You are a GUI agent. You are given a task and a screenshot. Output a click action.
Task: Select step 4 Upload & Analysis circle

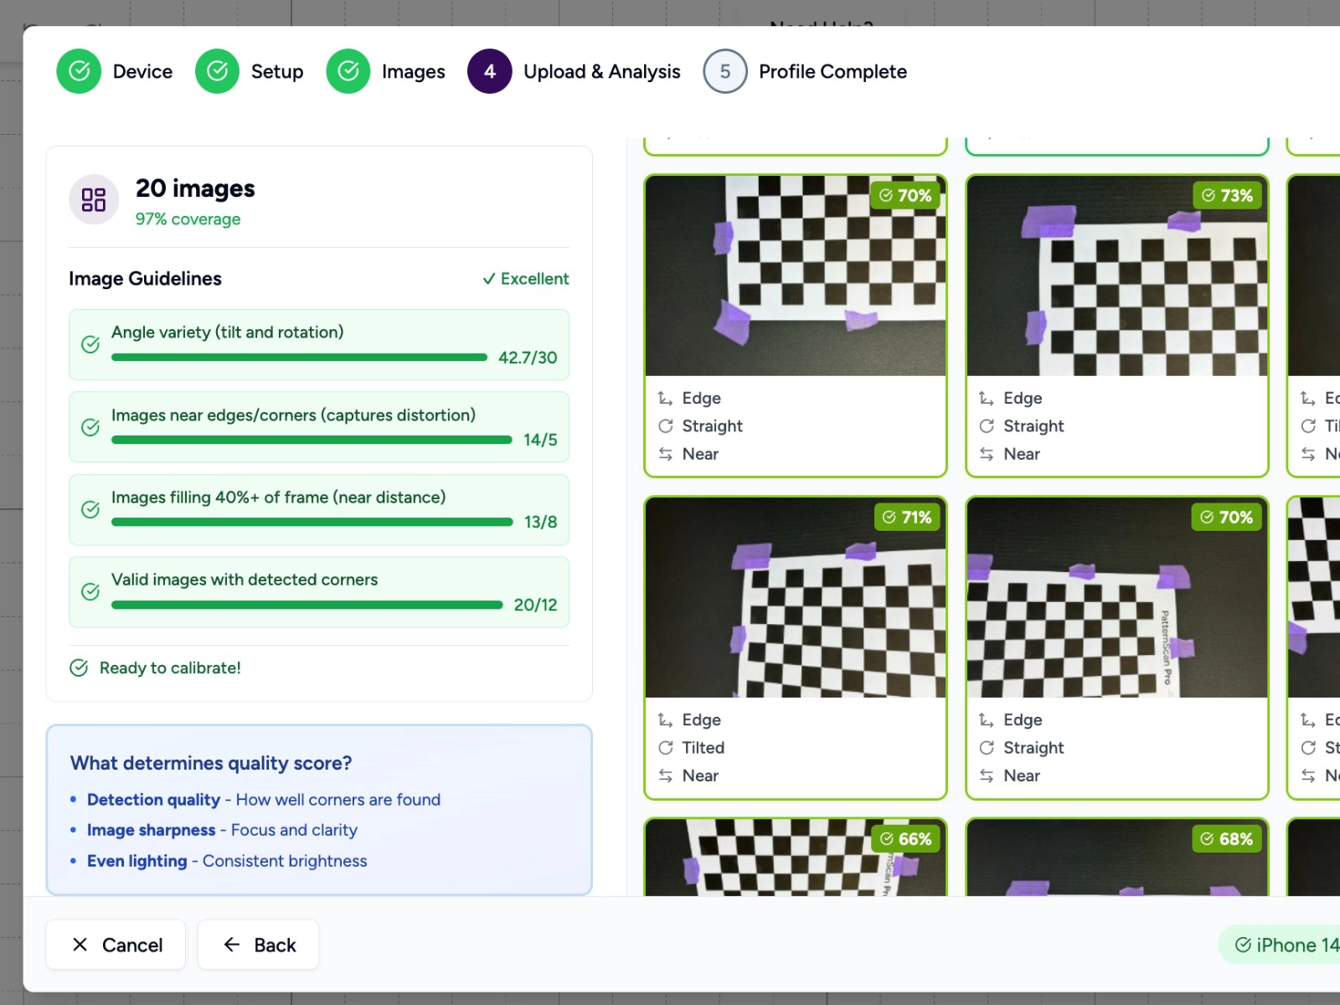[x=490, y=71]
